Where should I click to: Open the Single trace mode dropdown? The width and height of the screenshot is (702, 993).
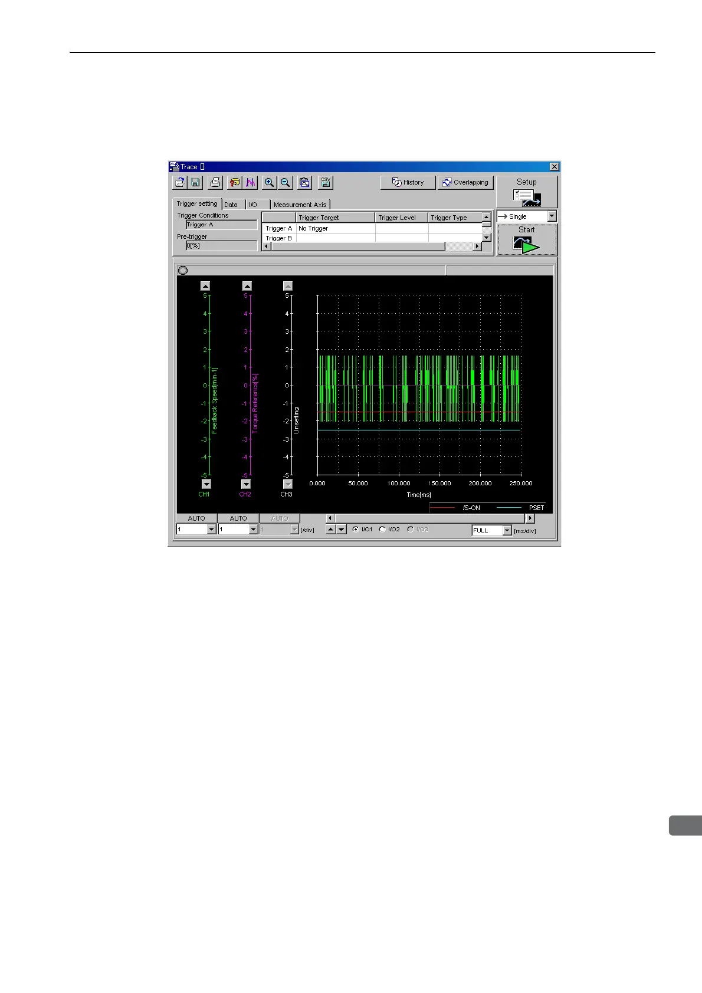[x=552, y=216]
